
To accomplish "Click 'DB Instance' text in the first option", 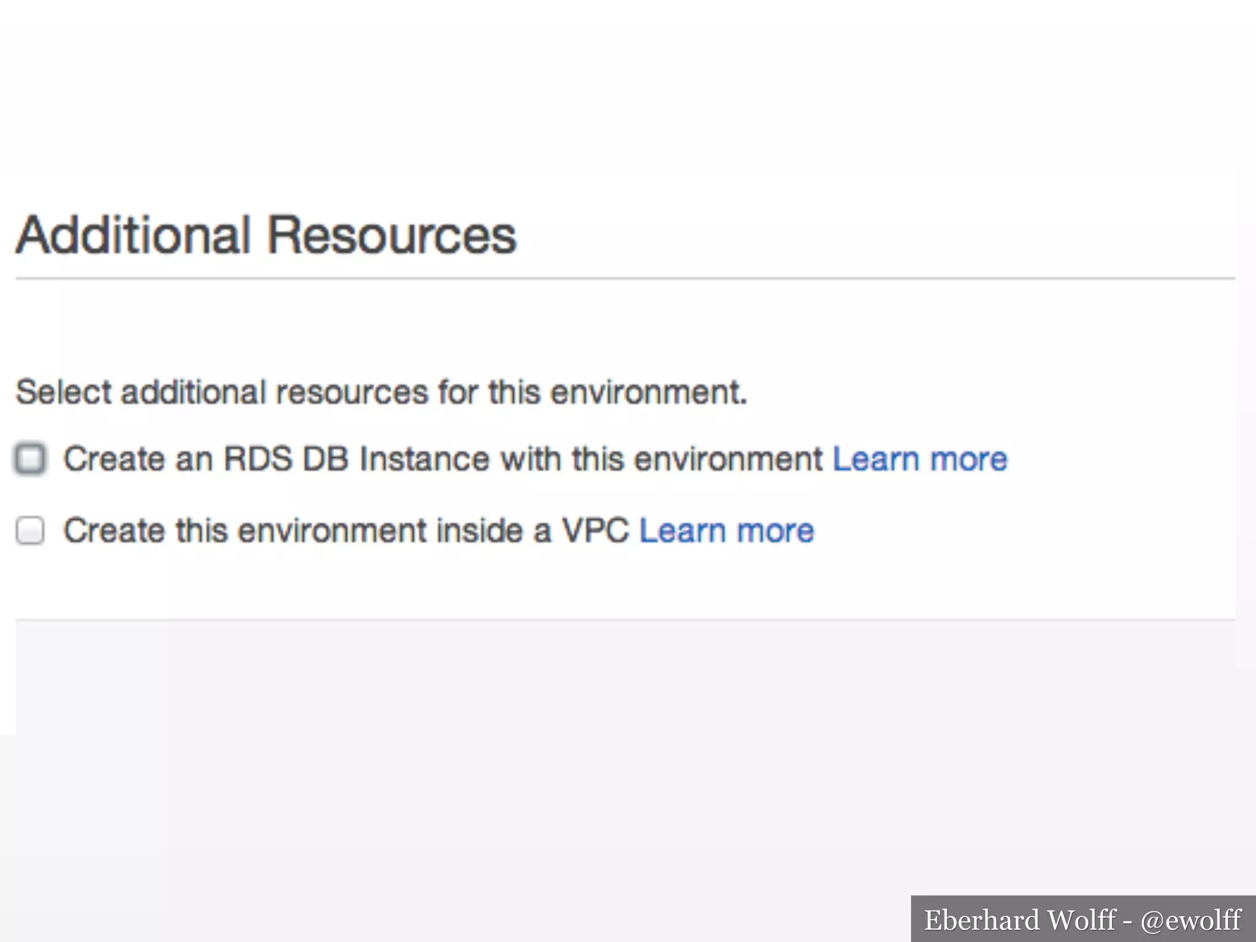I will coord(396,459).
